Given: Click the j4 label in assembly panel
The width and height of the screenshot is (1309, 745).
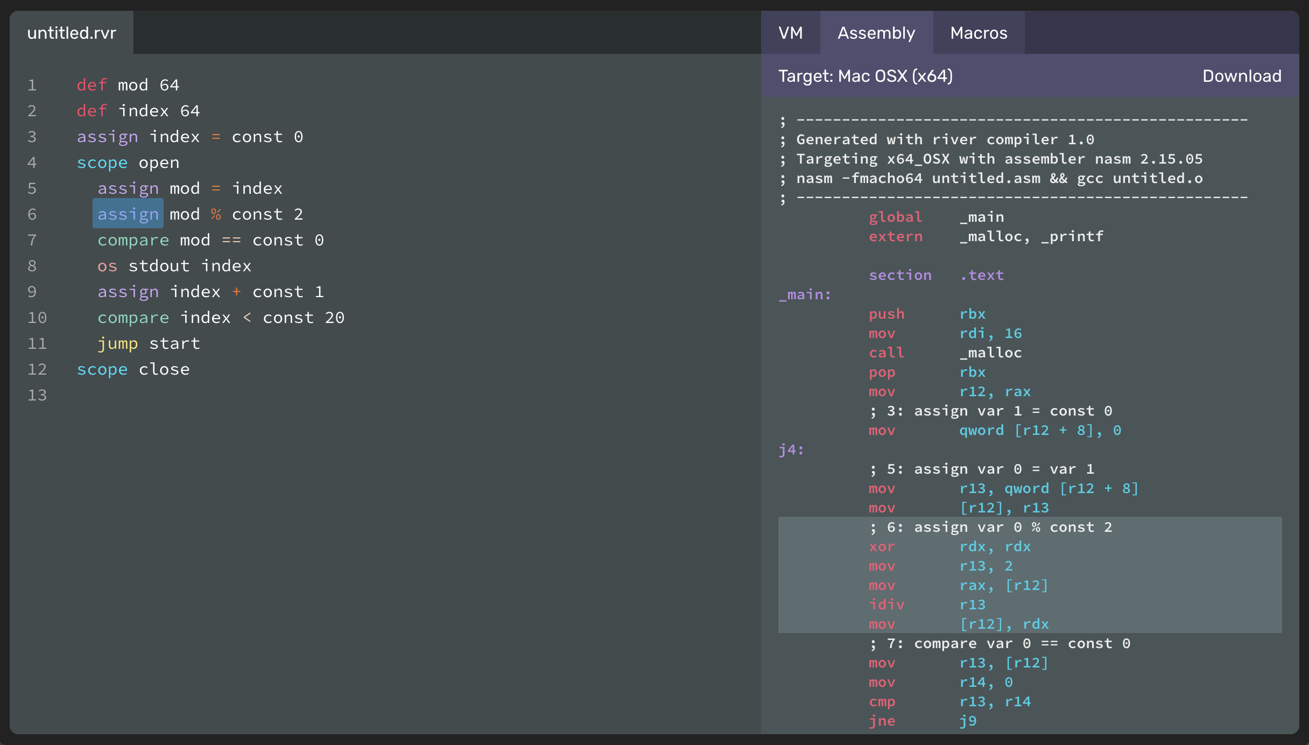Looking at the screenshot, I should click(x=790, y=449).
